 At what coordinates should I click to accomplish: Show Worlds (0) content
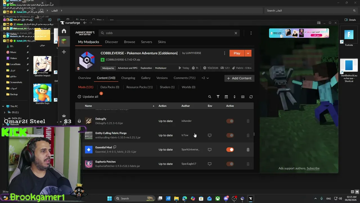(188, 87)
